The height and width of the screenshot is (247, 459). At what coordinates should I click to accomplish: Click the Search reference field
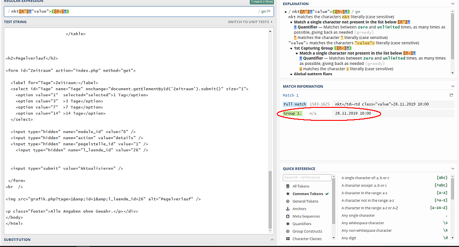[307, 178]
